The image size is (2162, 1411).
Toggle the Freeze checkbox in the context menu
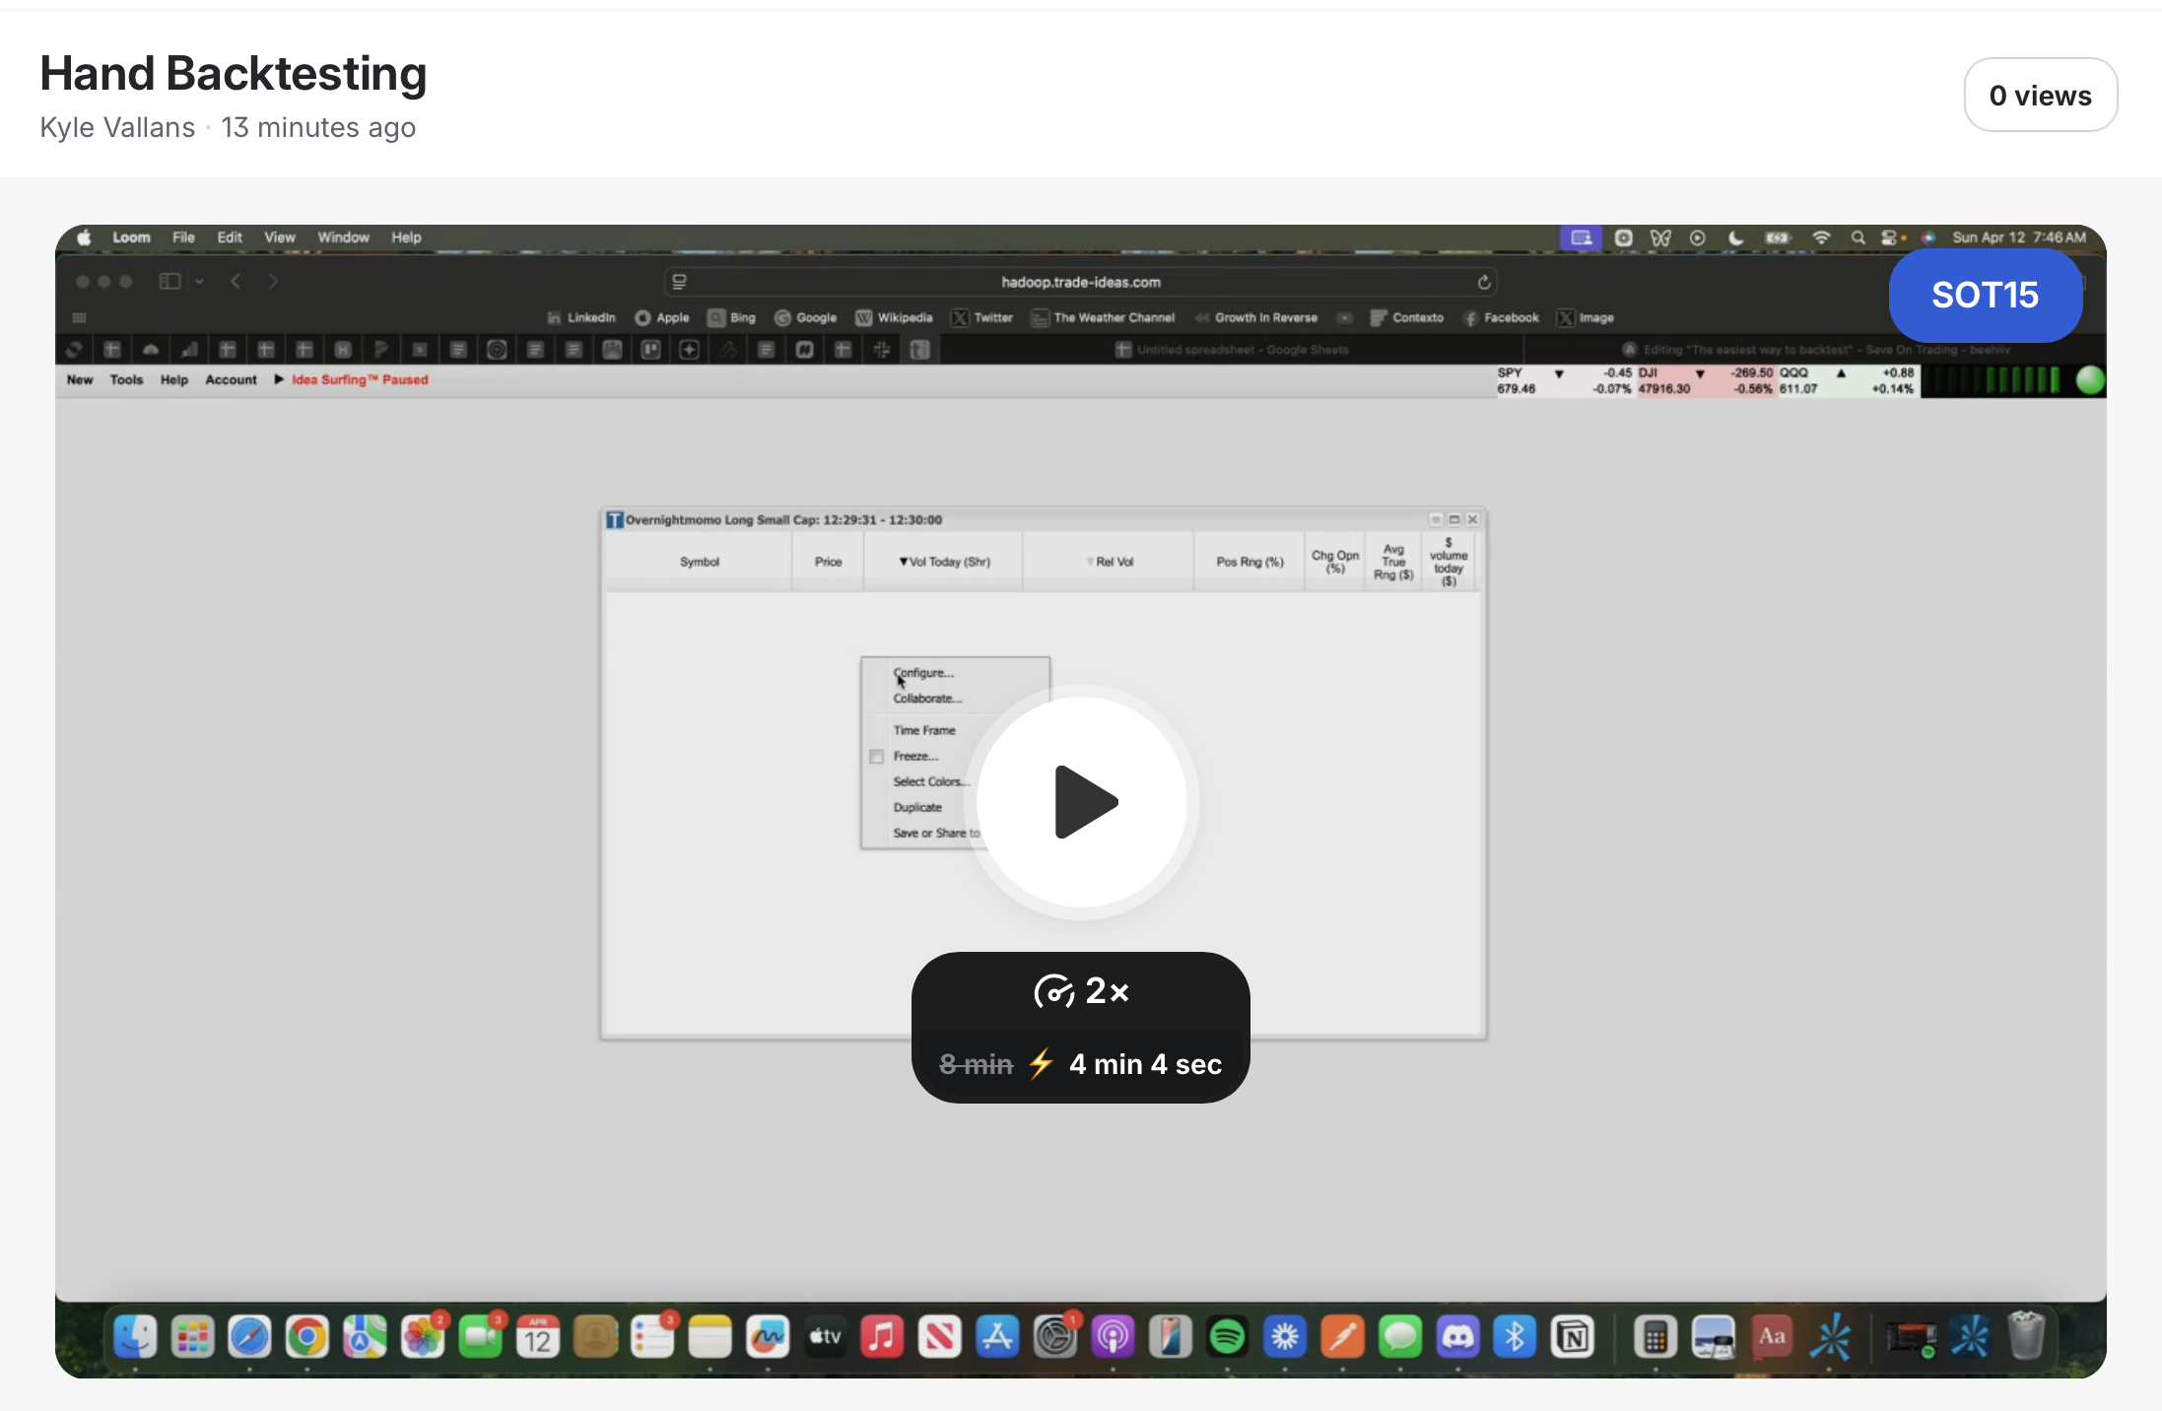pos(876,757)
